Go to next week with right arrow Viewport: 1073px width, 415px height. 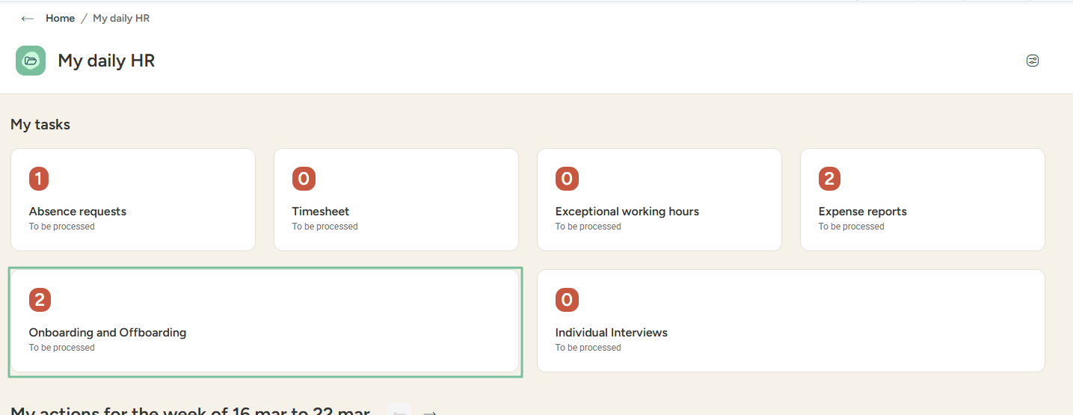[x=430, y=411]
